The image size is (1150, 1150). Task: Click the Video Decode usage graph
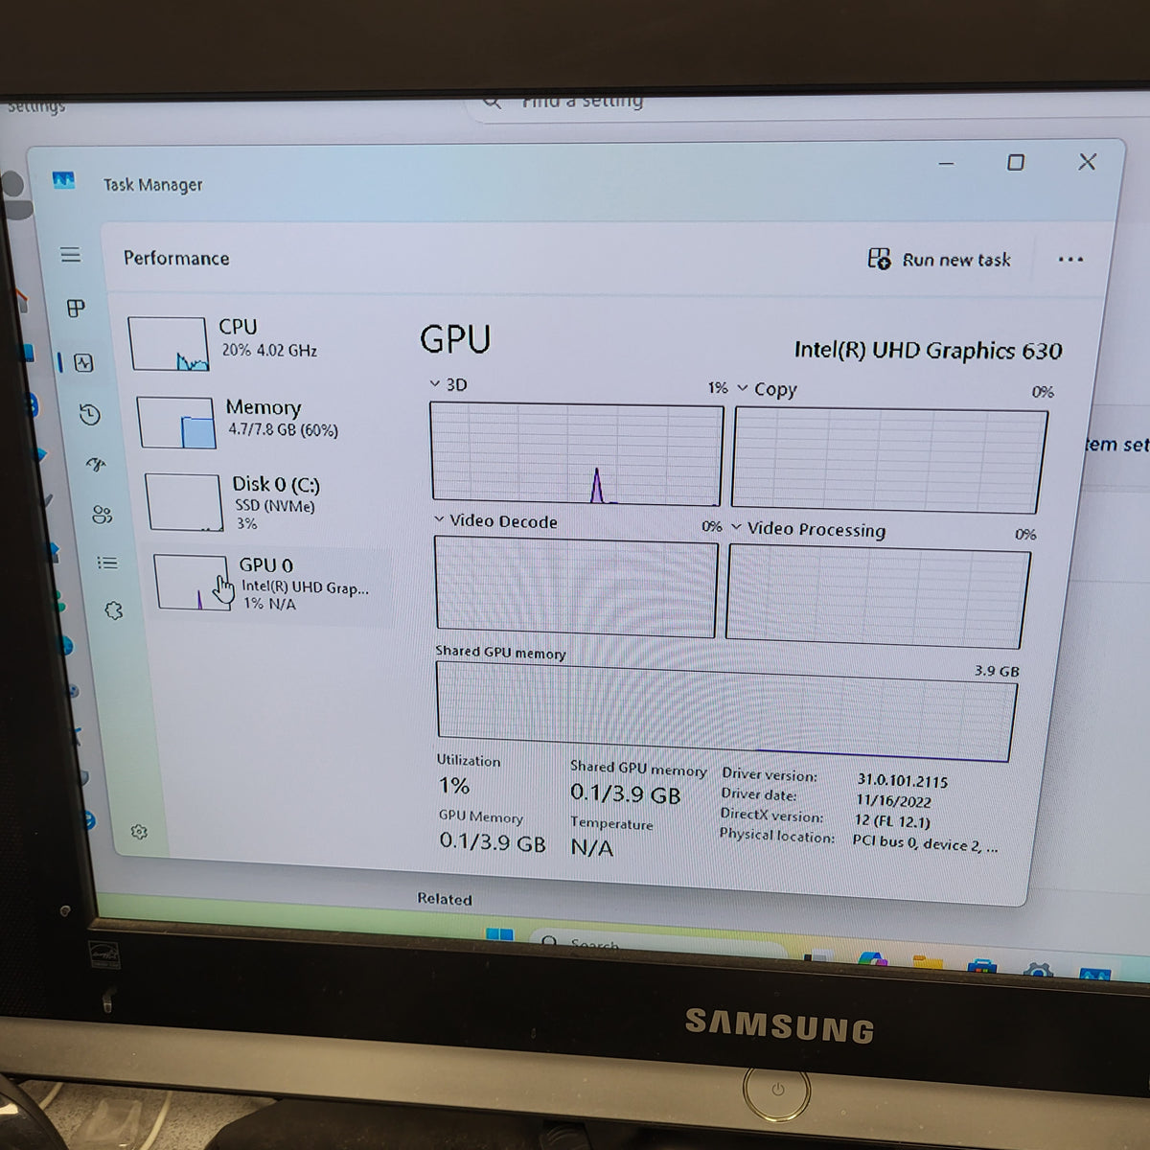point(576,586)
